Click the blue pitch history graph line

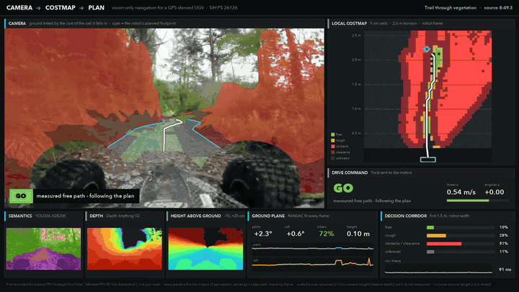point(312,248)
